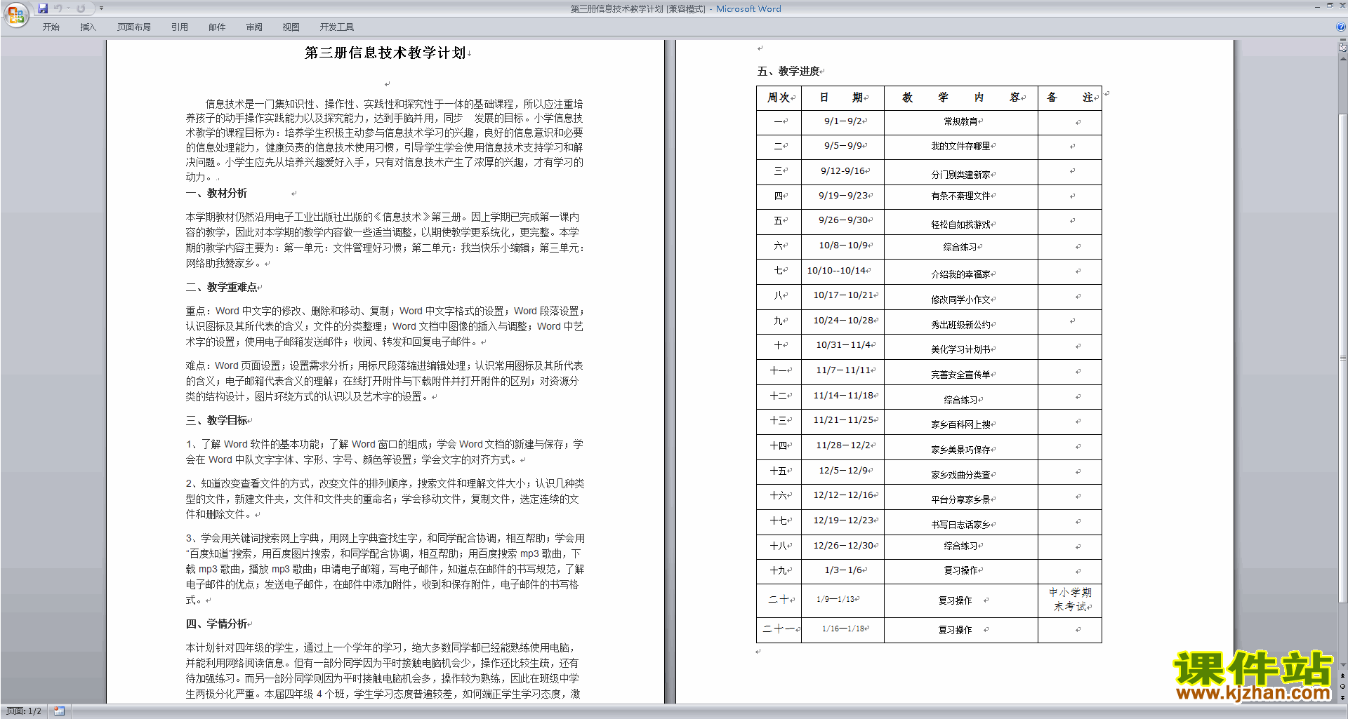Screen dimensions: 1348x719
Task: Click the heading 五、教学进度
Action: tap(788, 71)
